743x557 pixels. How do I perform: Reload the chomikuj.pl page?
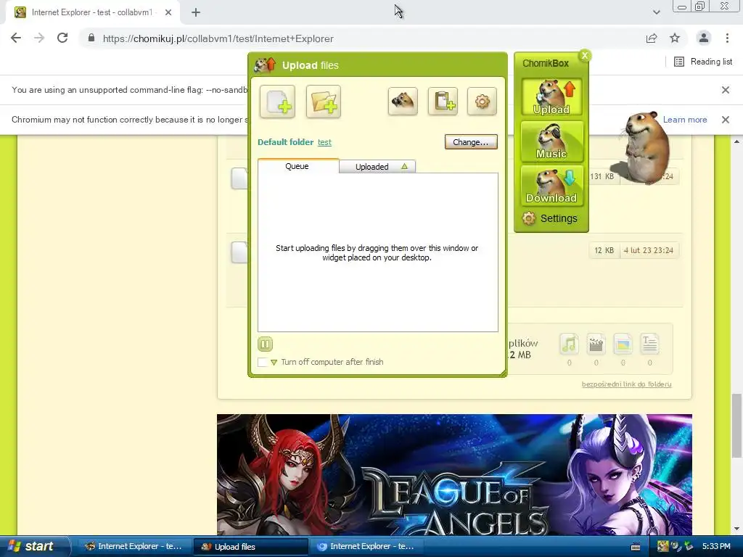tap(62, 38)
